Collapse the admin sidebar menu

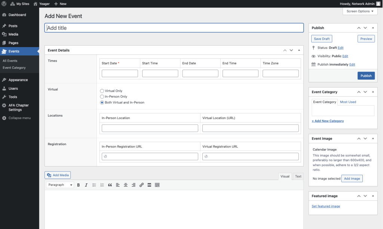point(16,118)
